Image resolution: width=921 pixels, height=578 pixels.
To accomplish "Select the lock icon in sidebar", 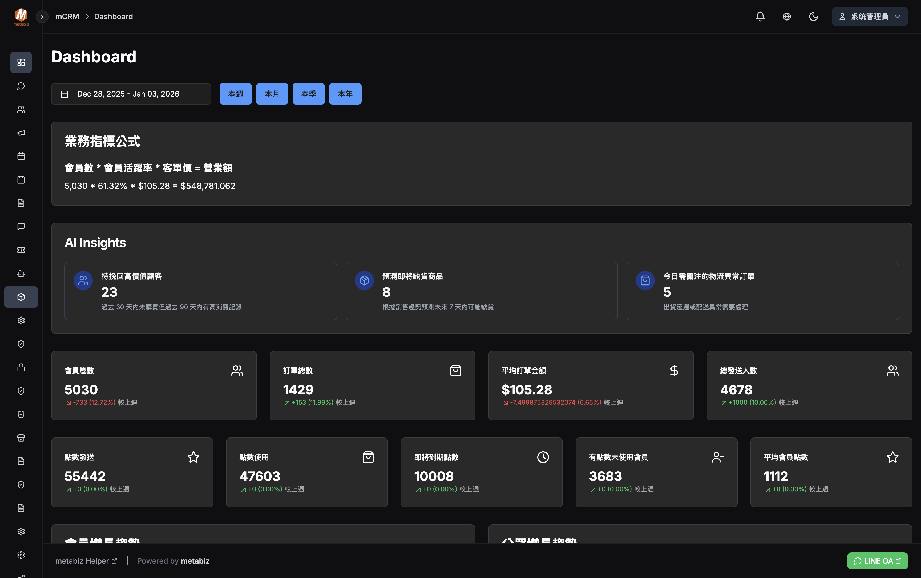I will pyautogui.click(x=21, y=367).
